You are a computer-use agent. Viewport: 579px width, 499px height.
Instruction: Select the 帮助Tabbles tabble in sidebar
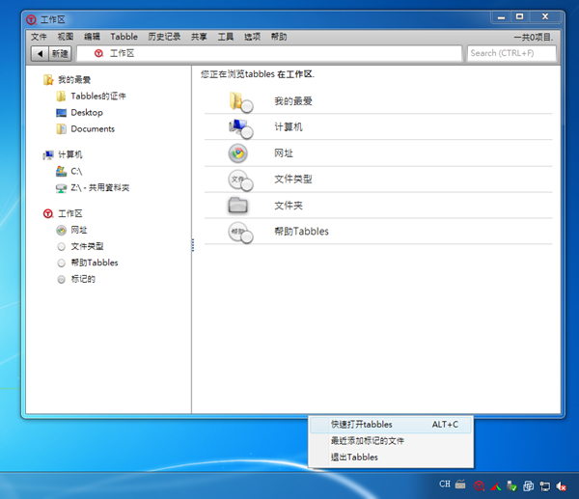coord(88,263)
